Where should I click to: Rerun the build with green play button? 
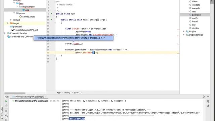tap(6, 101)
